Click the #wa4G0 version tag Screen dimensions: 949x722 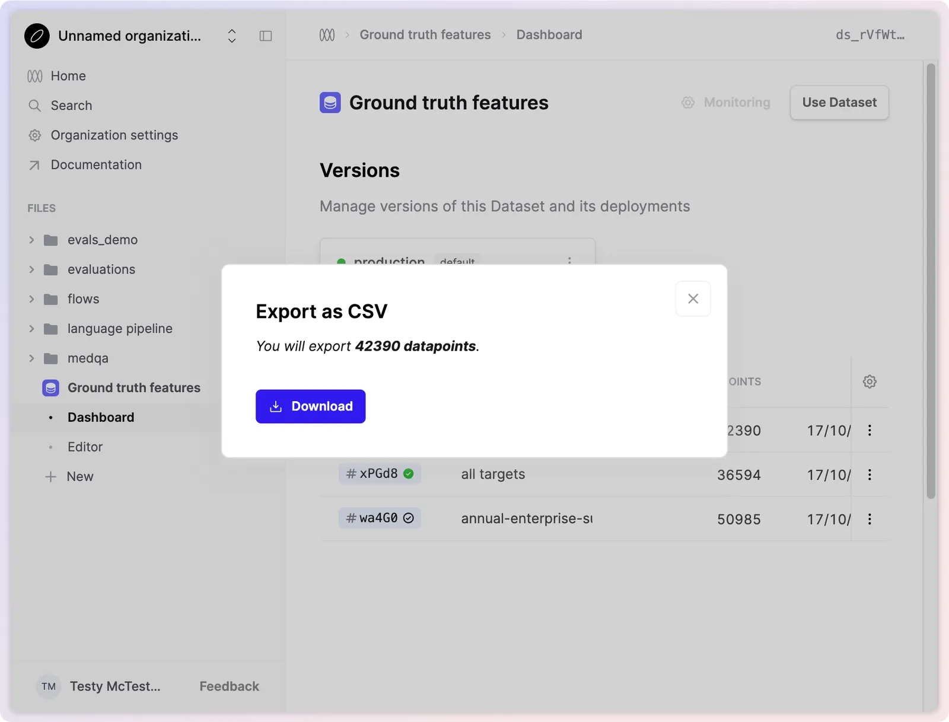pos(380,518)
